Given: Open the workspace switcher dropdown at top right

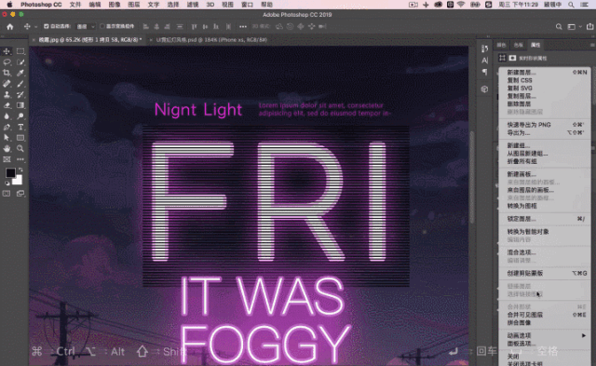Looking at the screenshot, I should click(574, 27).
